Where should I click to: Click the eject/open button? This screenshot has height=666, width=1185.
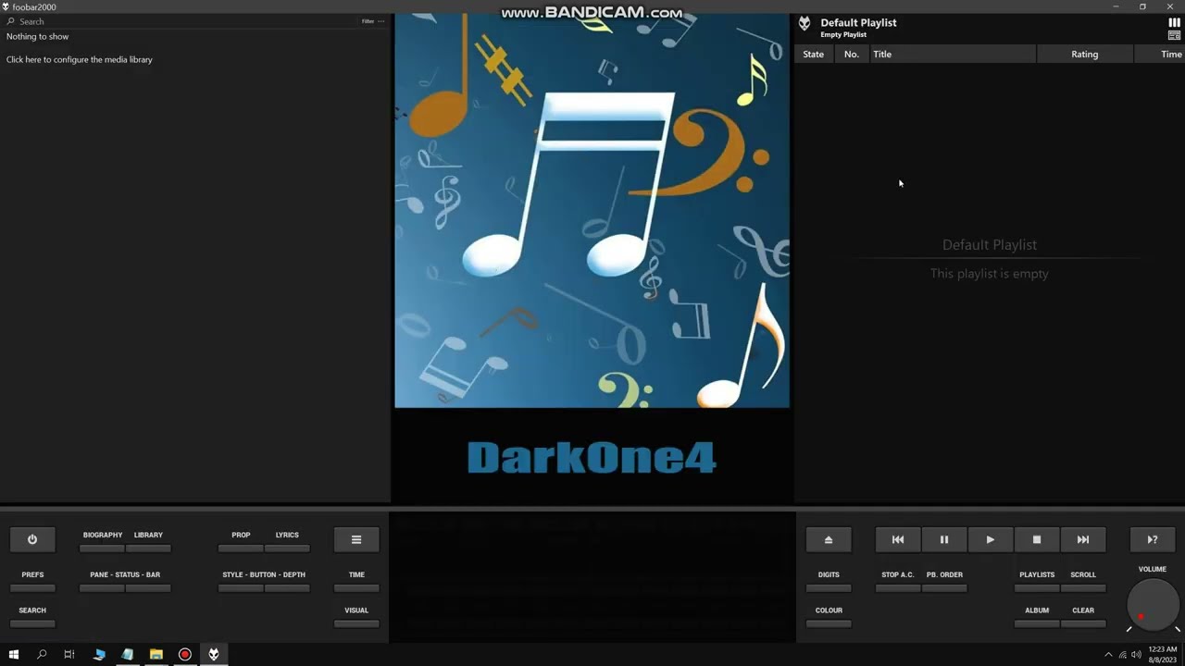tap(829, 539)
